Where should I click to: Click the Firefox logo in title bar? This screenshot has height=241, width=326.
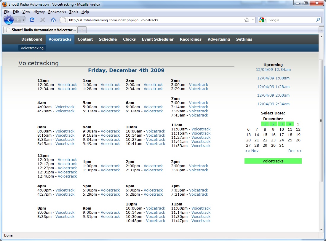(4, 4)
